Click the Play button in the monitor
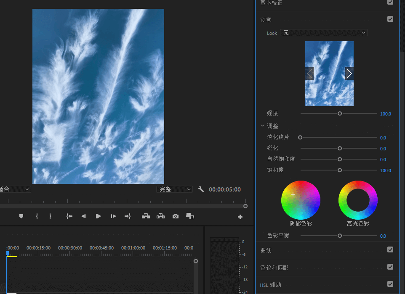The height and width of the screenshot is (294, 405). 98,216
